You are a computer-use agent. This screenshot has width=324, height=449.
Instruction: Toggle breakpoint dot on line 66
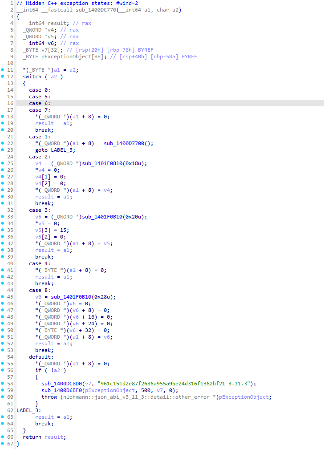pyautogui.click(x=3, y=437)
